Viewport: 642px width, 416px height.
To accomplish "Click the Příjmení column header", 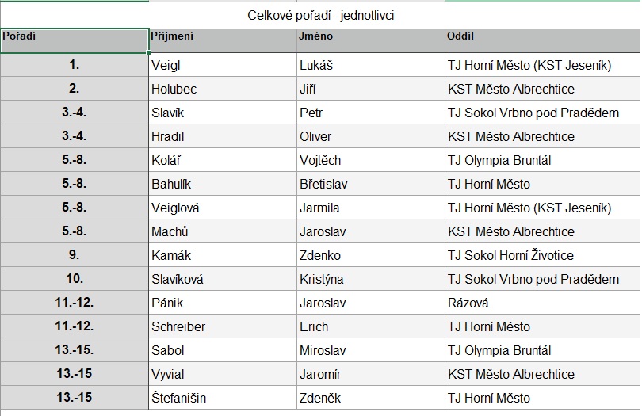I will click(x=223, y=40).
